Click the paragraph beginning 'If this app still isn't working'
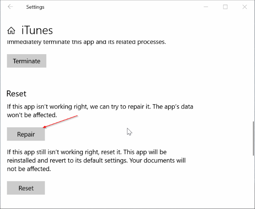This screenshot has height=209, width=255. tap(96, 160)
